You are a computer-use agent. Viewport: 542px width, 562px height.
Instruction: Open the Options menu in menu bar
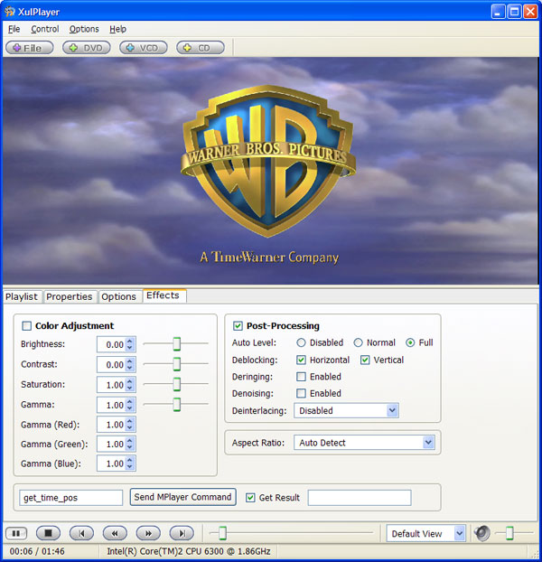[x=84, y=29]
